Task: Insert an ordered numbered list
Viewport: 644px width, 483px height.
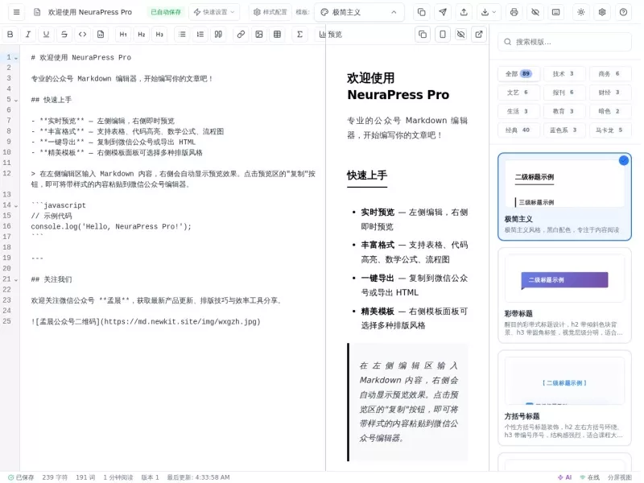Action: [x=200, y=35]
